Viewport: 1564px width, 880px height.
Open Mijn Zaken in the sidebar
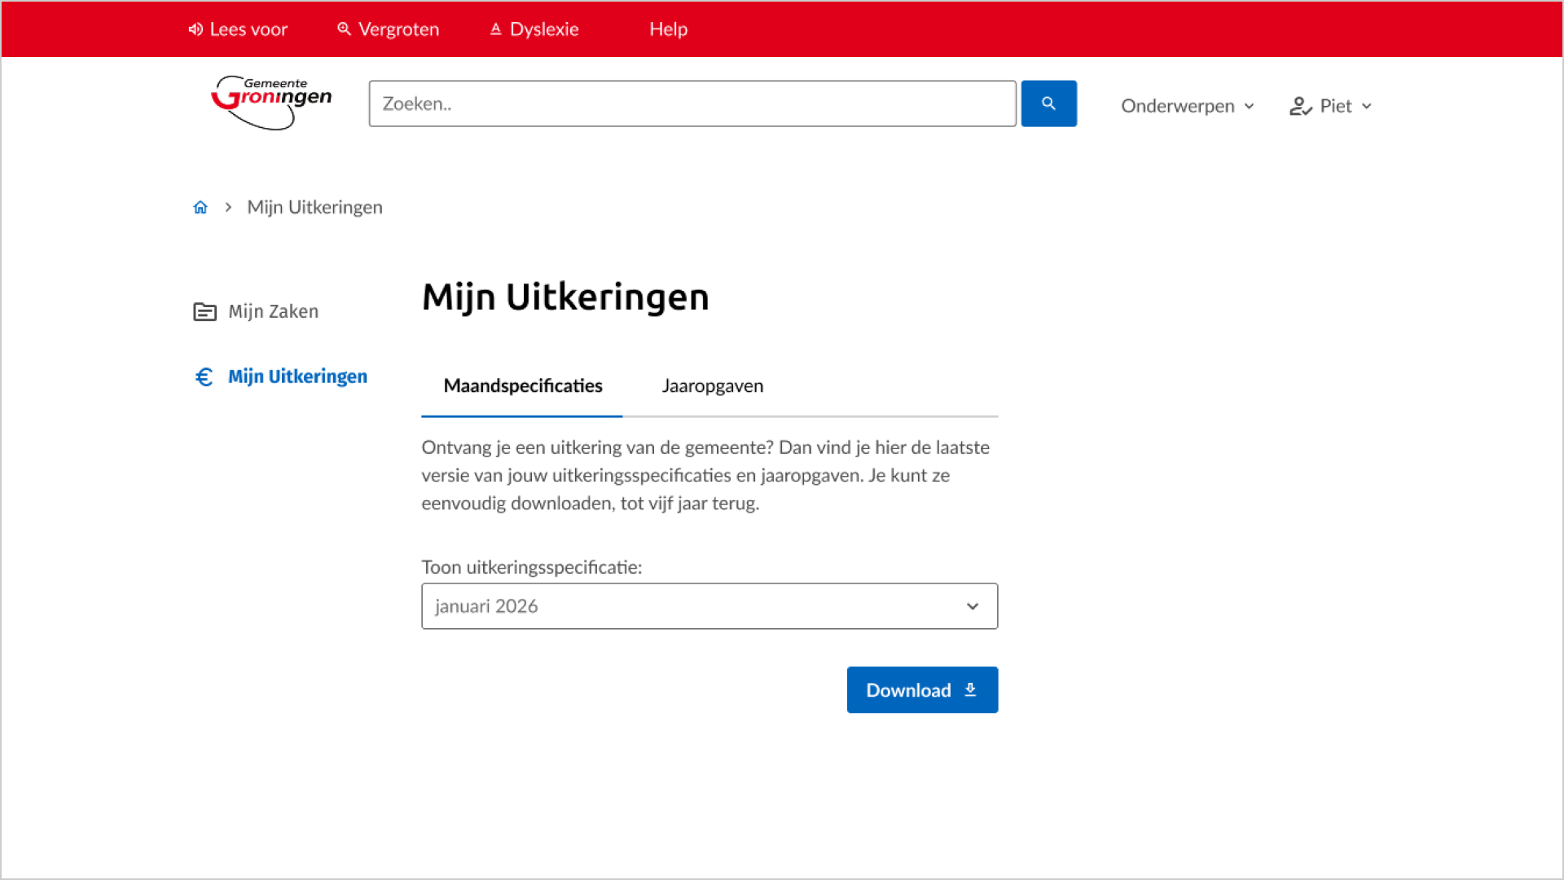tap(257, 311)
